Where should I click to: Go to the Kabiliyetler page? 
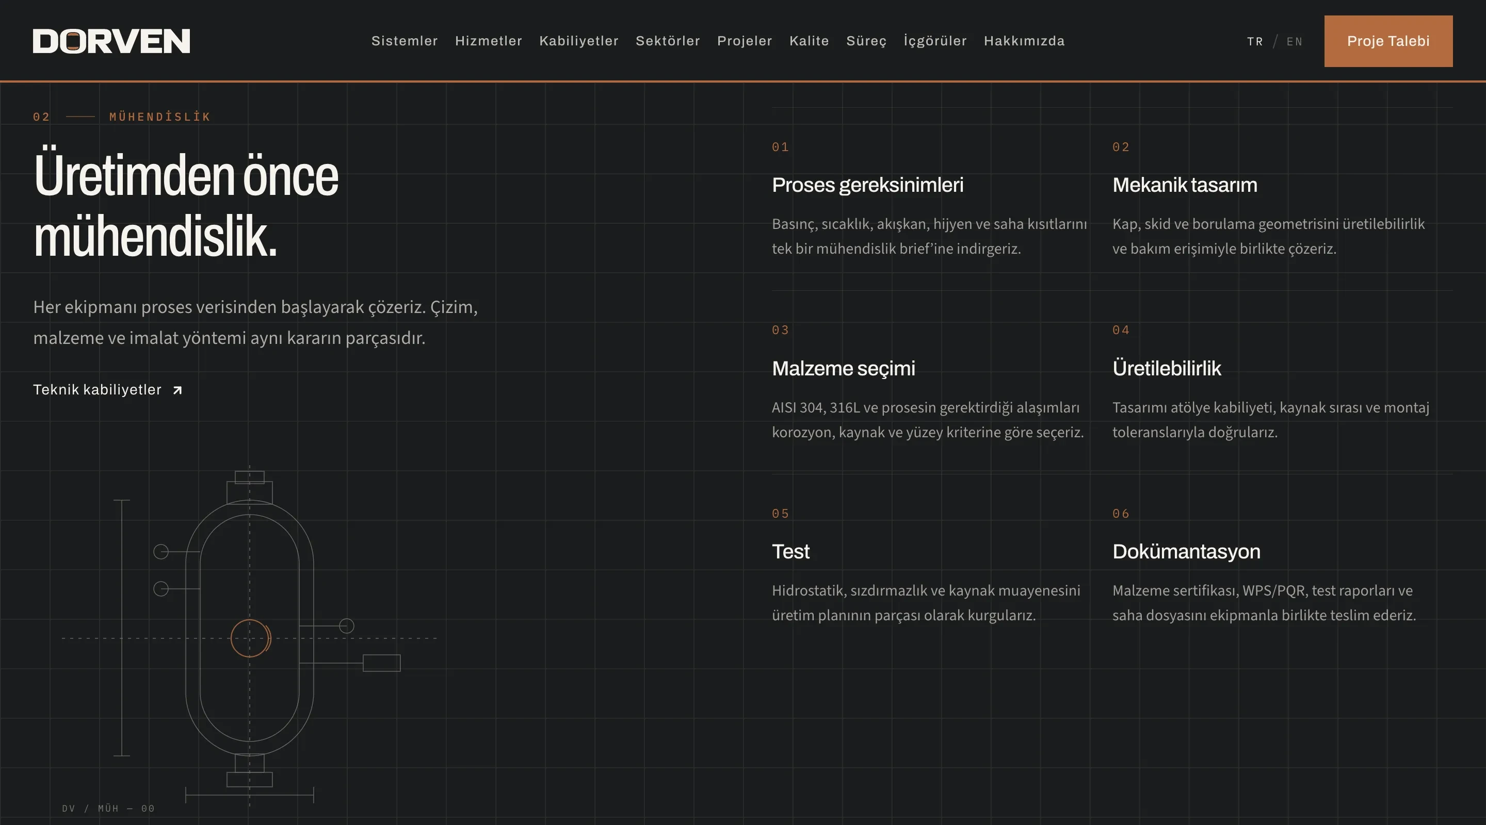[x=578, y=41]
